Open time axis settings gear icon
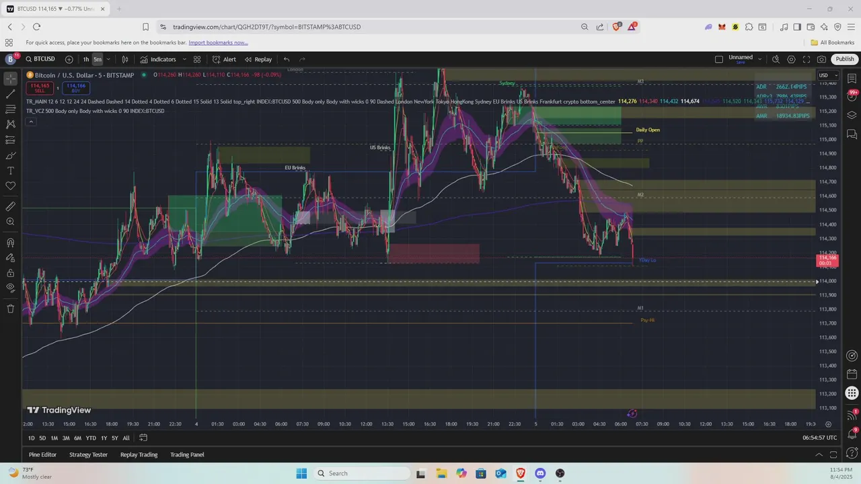This screenshot has width=861, height=484. click(828, 424)
